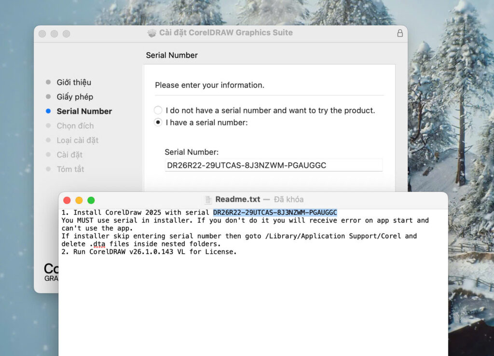This screenshot has height=356, width=494.
Task: Select the "Chọn đích" step in sidebar
Action: (x=75, y=126)
